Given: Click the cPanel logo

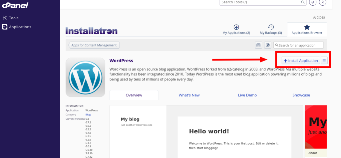Looking at the screenshot, I should point(15,5).
